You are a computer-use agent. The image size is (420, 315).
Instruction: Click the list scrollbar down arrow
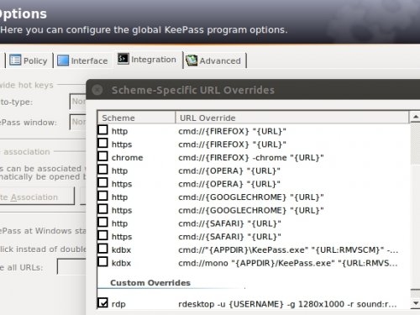[x=416, y=303]
